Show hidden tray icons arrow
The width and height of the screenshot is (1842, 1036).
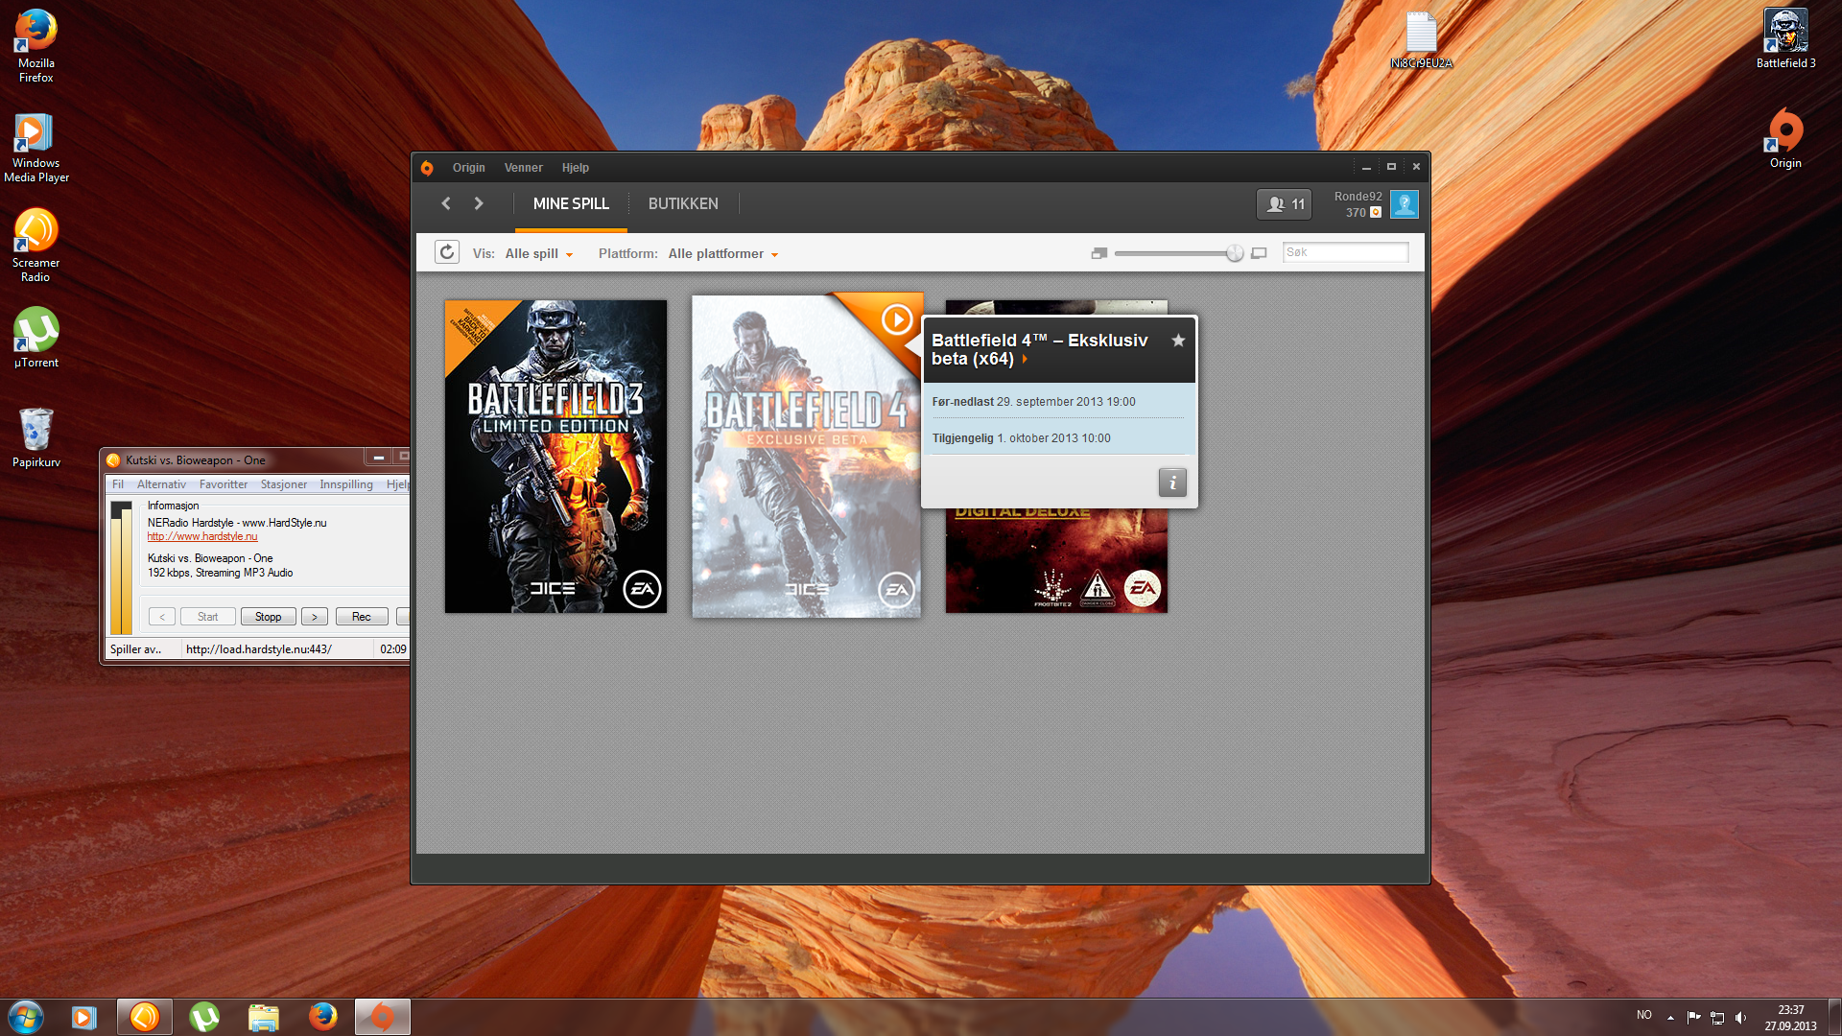1670,1018
